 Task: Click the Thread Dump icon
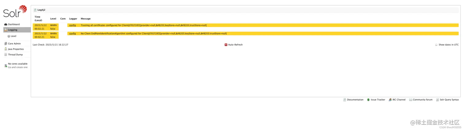[x=6, y=55]
